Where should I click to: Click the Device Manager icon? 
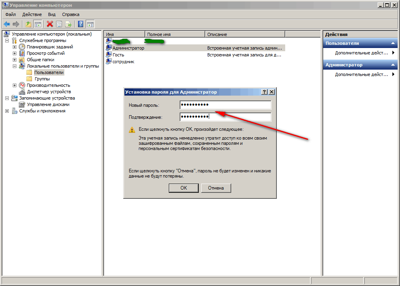[x=22, y=92]
